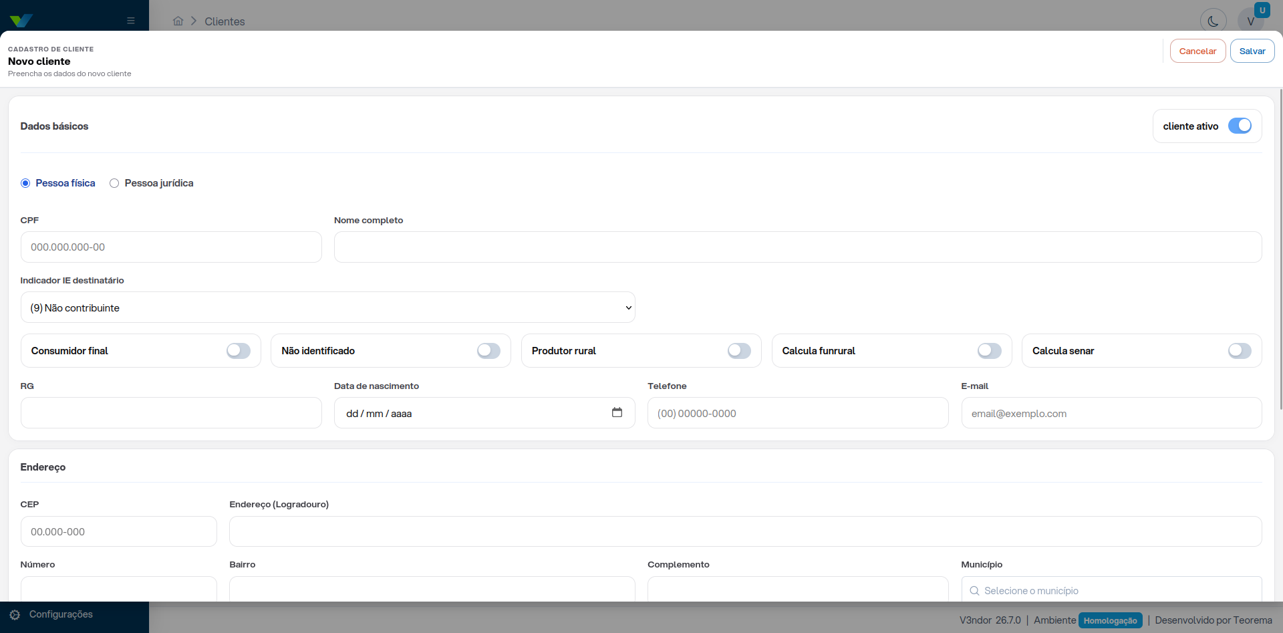Turn on the Produtor rural switch

coord(739,351)
